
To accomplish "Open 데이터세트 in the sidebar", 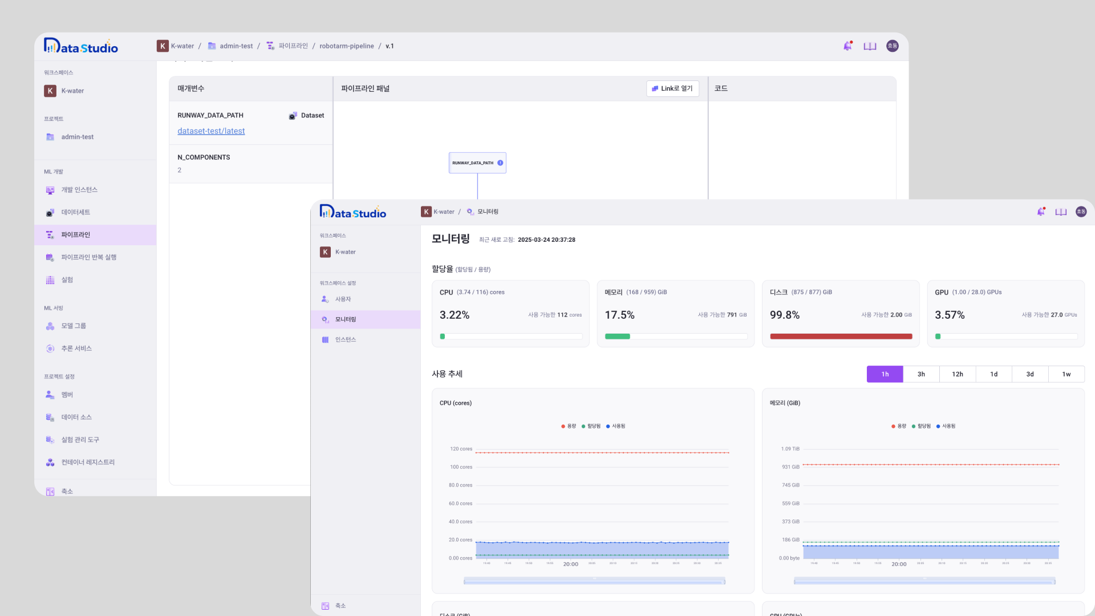I will 75,212.
